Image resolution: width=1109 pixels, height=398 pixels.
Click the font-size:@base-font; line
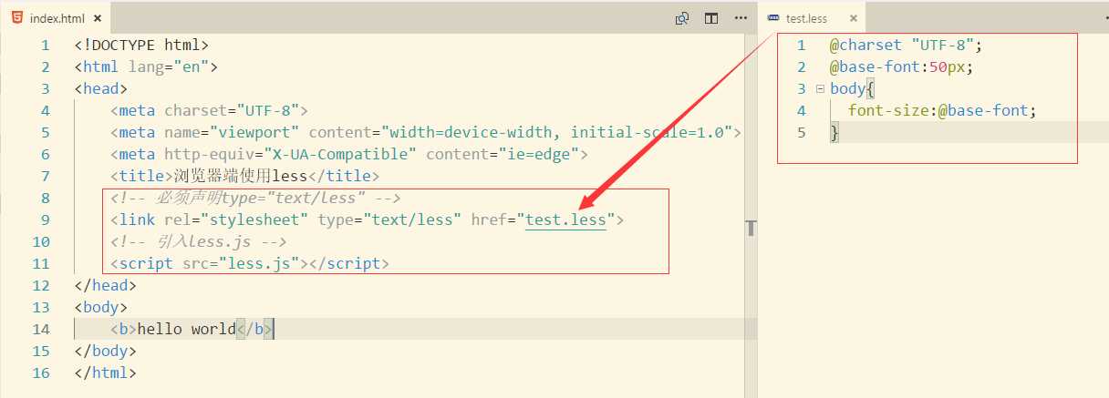[943, 110]
